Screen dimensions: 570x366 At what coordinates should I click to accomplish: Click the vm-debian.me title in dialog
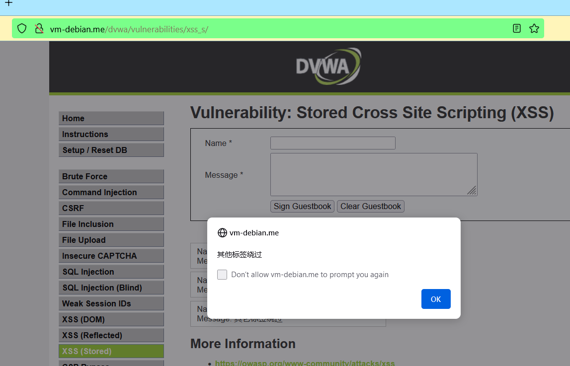pos(254,233)
